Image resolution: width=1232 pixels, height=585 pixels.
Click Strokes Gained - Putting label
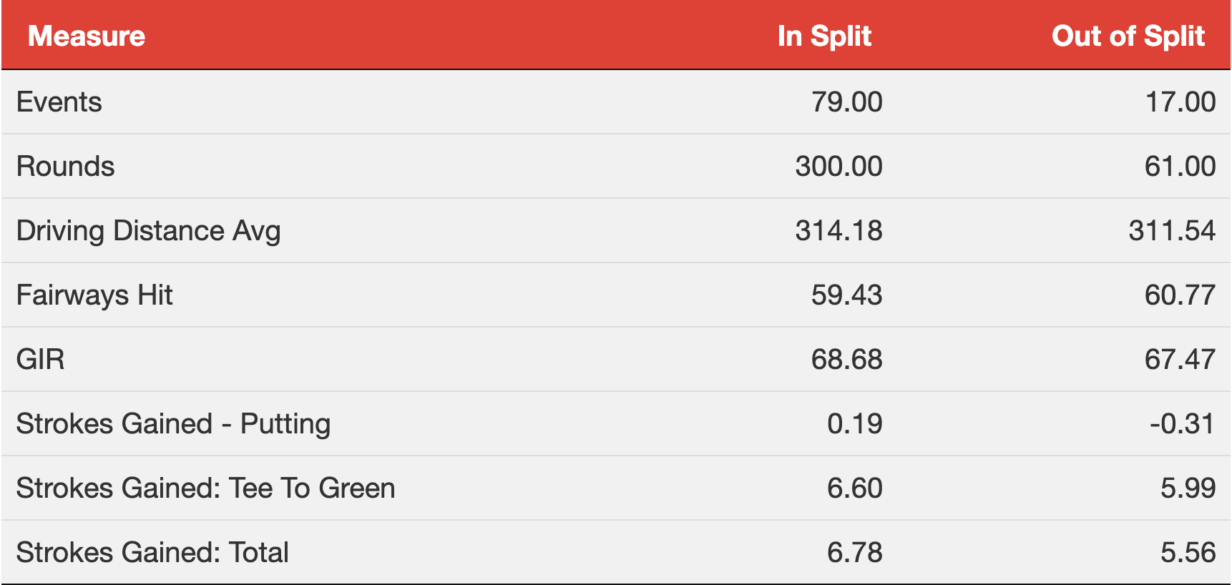pyautogui.click(x=174, y=424)
